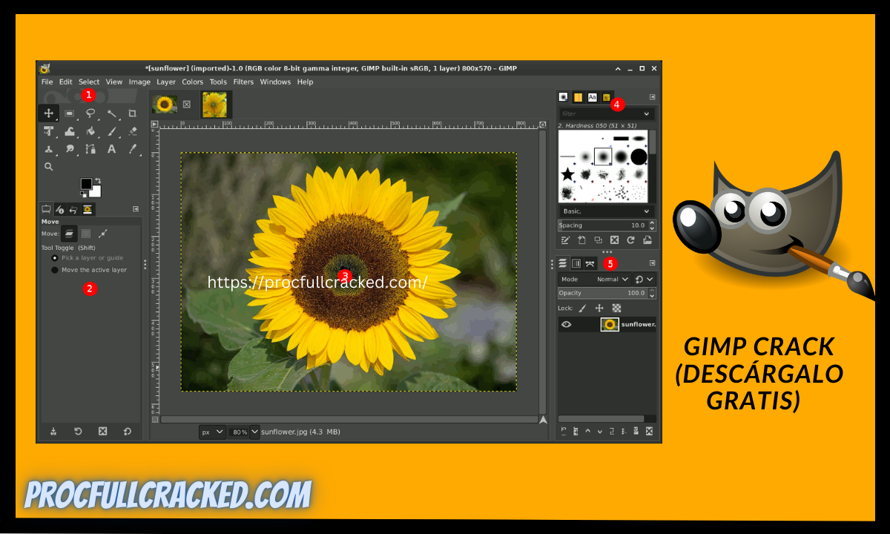Open the Filters menu

click(x=243, y=82)
